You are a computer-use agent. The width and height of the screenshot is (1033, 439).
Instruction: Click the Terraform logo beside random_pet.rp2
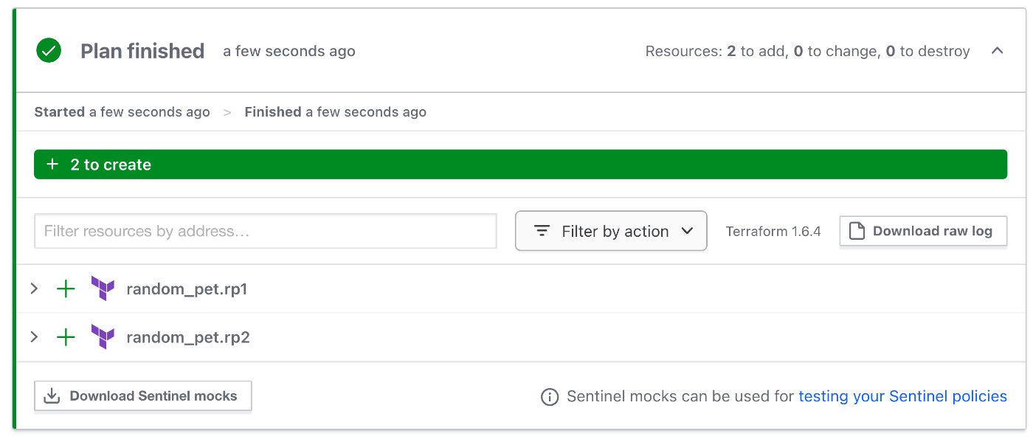103,337
